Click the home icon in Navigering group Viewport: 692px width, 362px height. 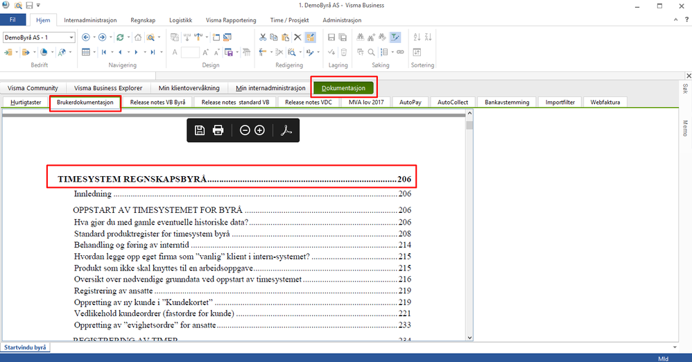138,37
